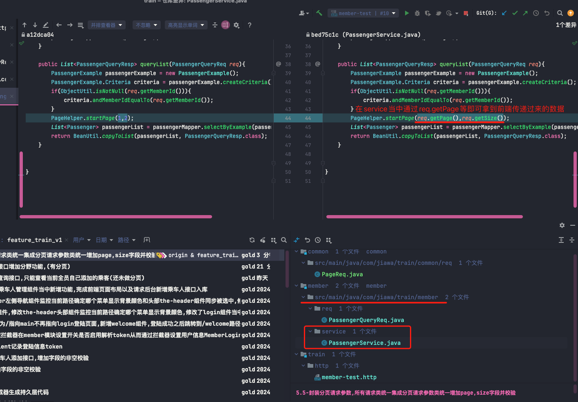
Task: Open diff viewer settings gear
Action: pos(236,25)
